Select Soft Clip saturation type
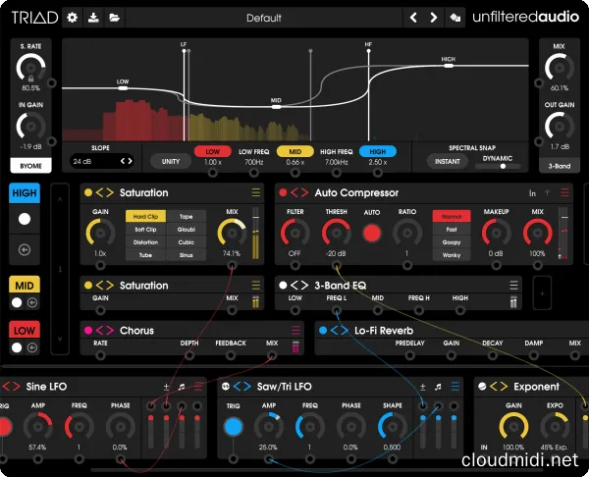 click(145, 229)
